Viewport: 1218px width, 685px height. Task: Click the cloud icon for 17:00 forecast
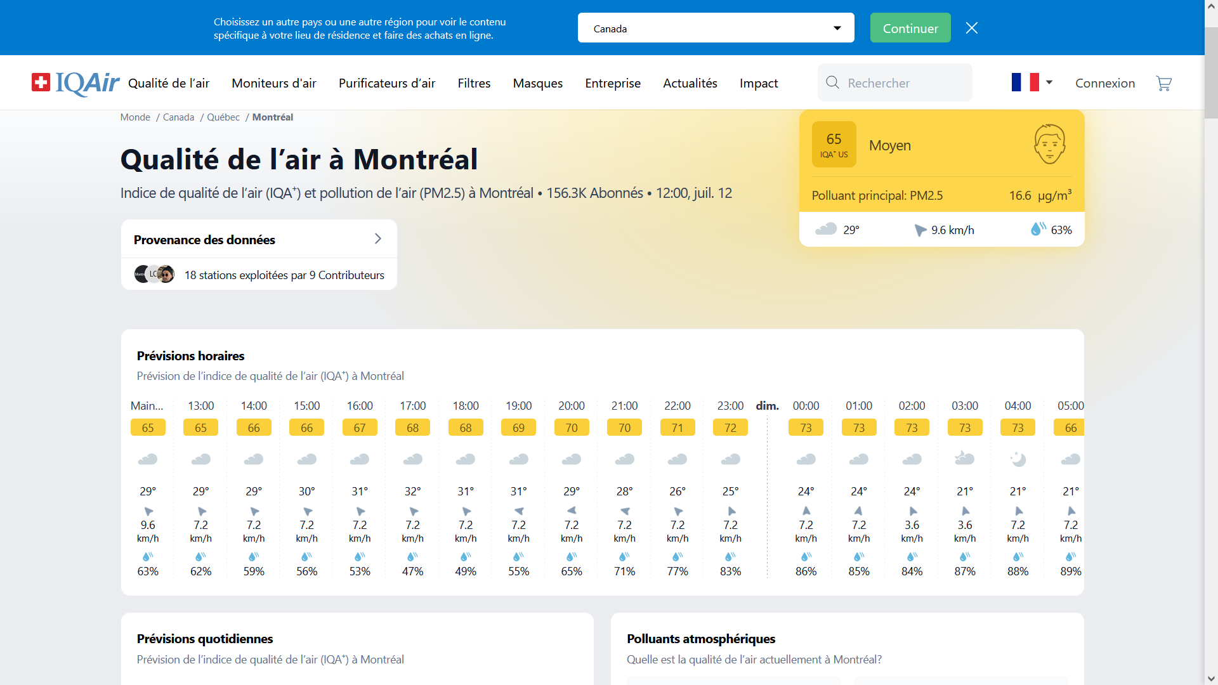point(412,459)
